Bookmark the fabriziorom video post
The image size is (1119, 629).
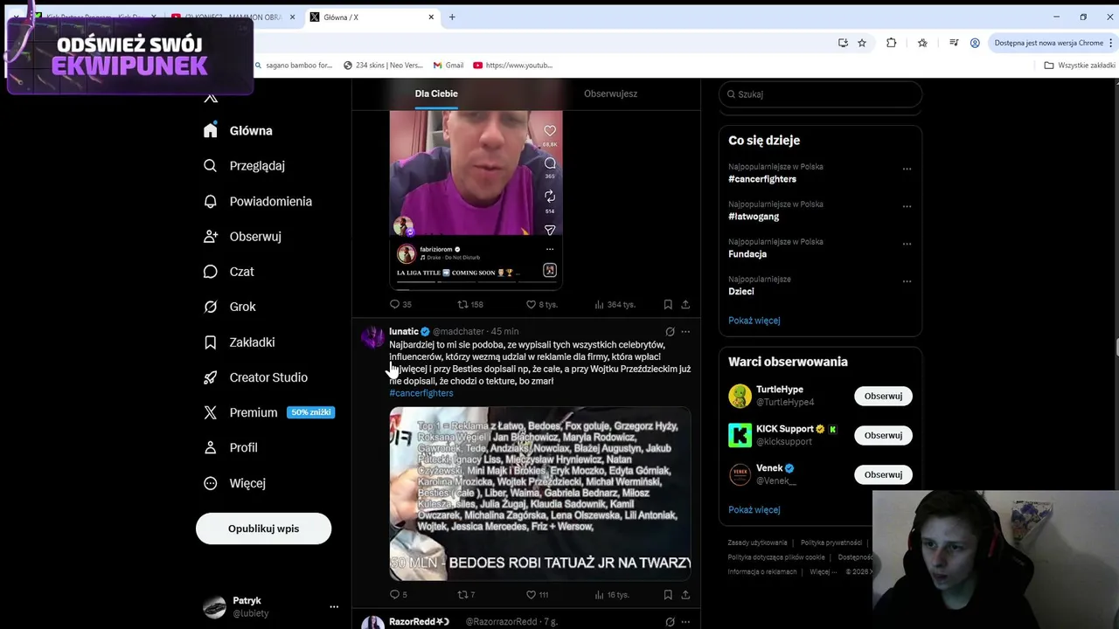[668, 304]
